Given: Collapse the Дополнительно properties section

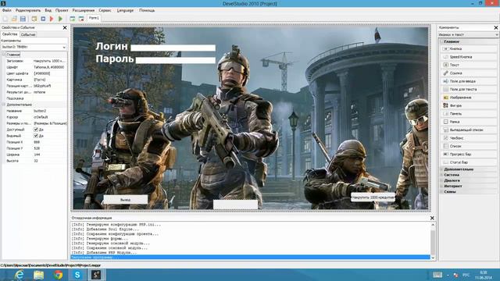Looking at the screenshot, I should [4, 105].
